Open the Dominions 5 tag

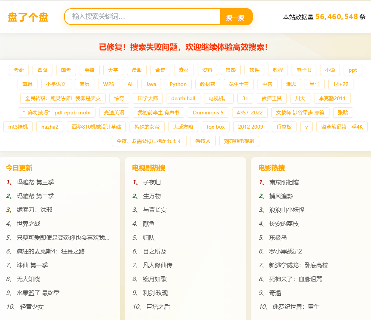click(208, 113)
